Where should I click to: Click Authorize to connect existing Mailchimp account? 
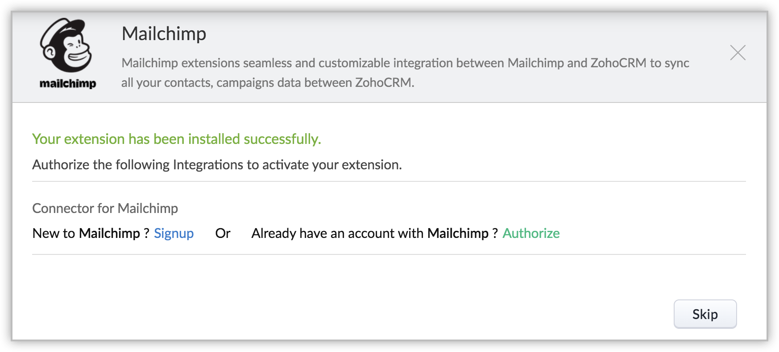pos(530,233)
